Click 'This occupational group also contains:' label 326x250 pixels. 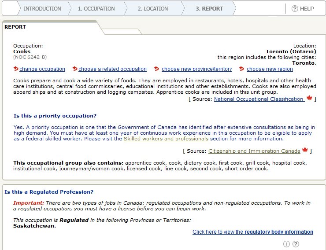68,163
